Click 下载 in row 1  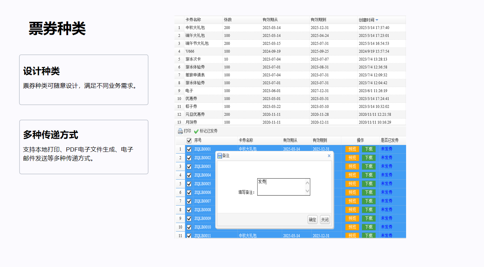[x=369, y=149]
